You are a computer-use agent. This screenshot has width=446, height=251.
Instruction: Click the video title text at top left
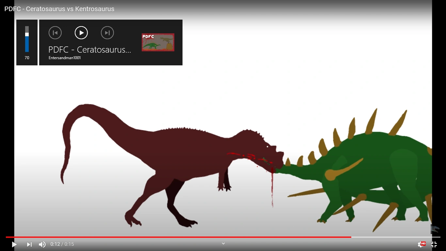59,9
